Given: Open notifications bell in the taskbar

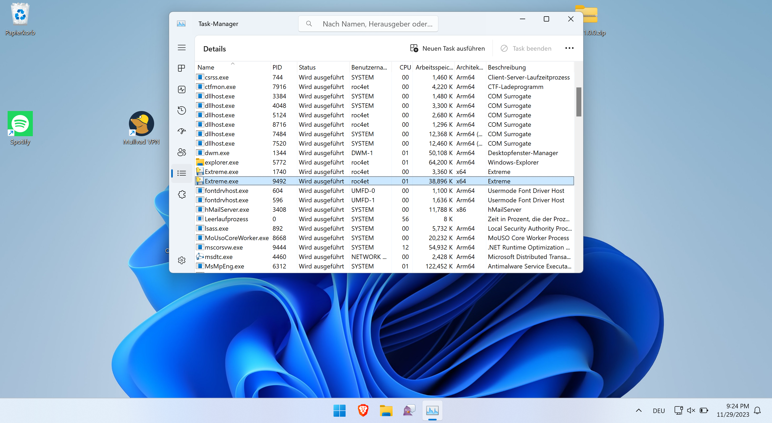Looking at the screenshot, I should pyautogui.click(x=757, y=410).
